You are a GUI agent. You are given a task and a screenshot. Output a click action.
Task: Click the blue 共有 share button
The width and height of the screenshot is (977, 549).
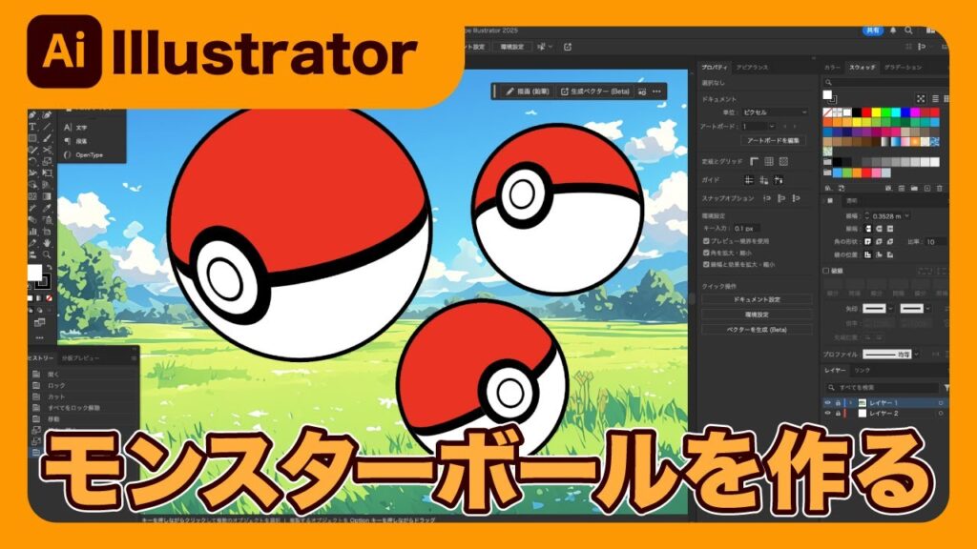[873, 30]
